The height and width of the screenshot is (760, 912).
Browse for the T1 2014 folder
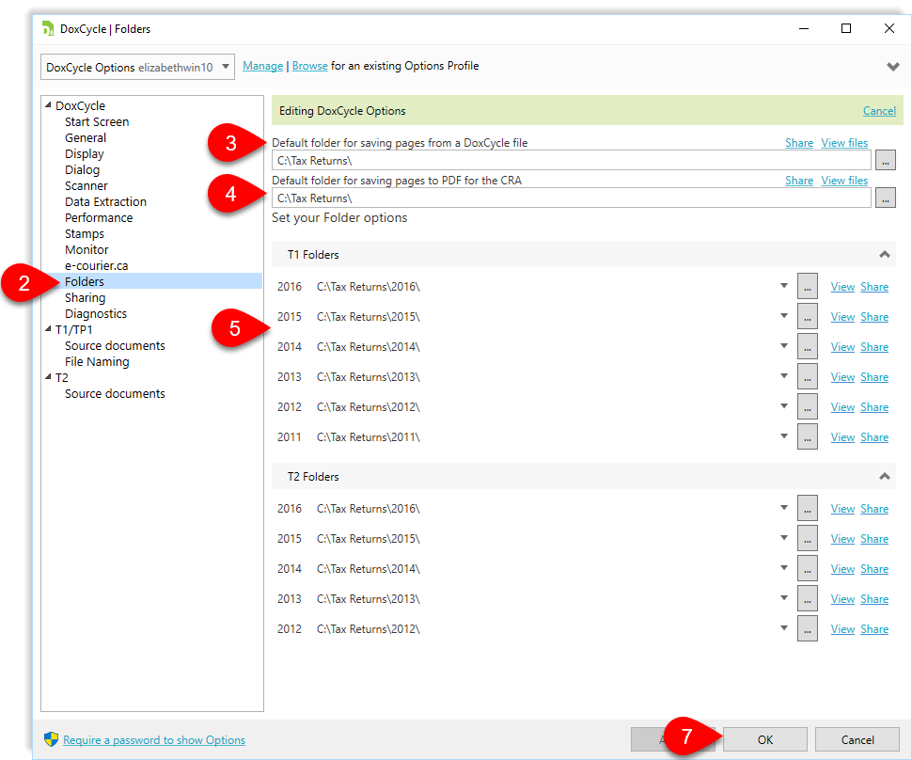tap(808, 347)
